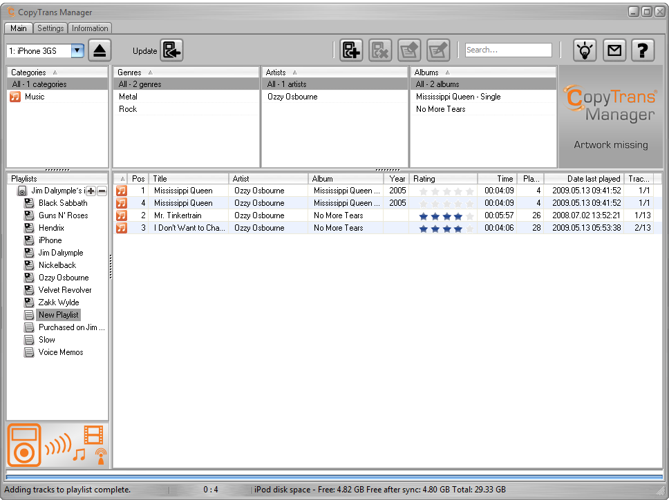Sort Artists list by its header
The image size is (669, 500).
(x=334, y=72)
